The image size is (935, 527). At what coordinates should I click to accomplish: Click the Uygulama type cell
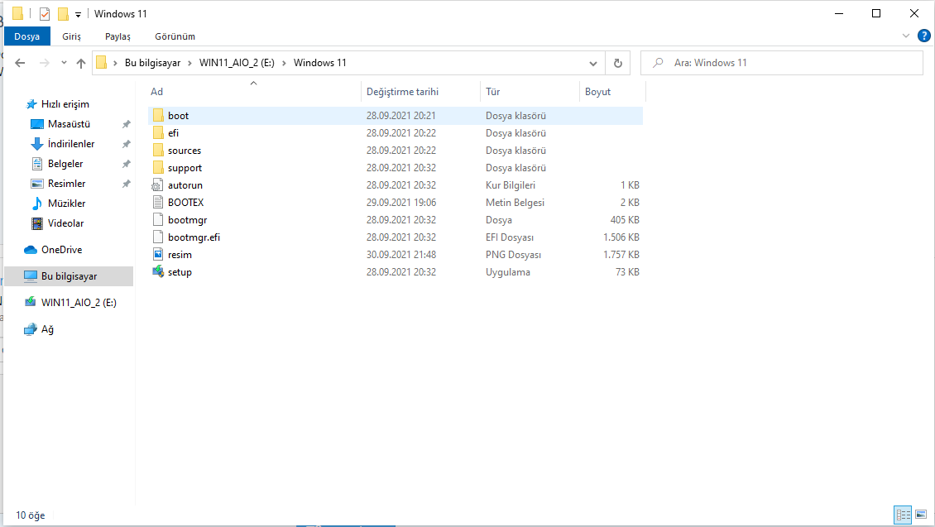coord(507,272)
